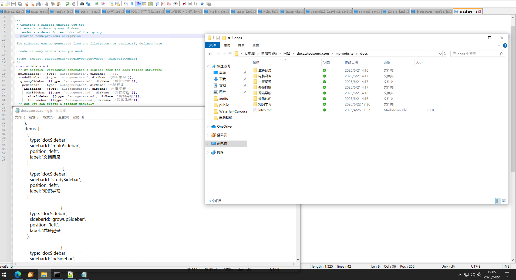Click the Zoom In magnifier icon
The height and width of the screenshot is (280, 516).
pos(96,4)
